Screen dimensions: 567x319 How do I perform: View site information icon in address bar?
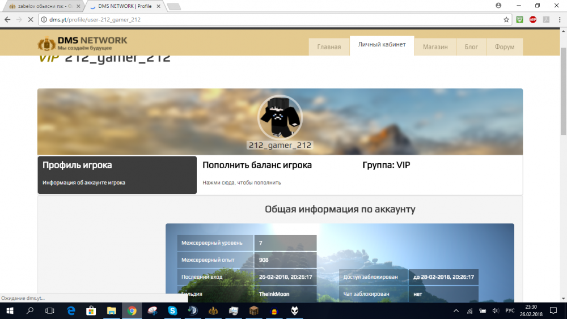coord(44,19)
